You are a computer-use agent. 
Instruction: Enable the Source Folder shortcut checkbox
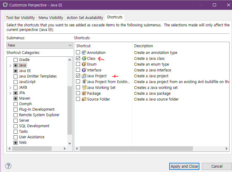(78, 99)
